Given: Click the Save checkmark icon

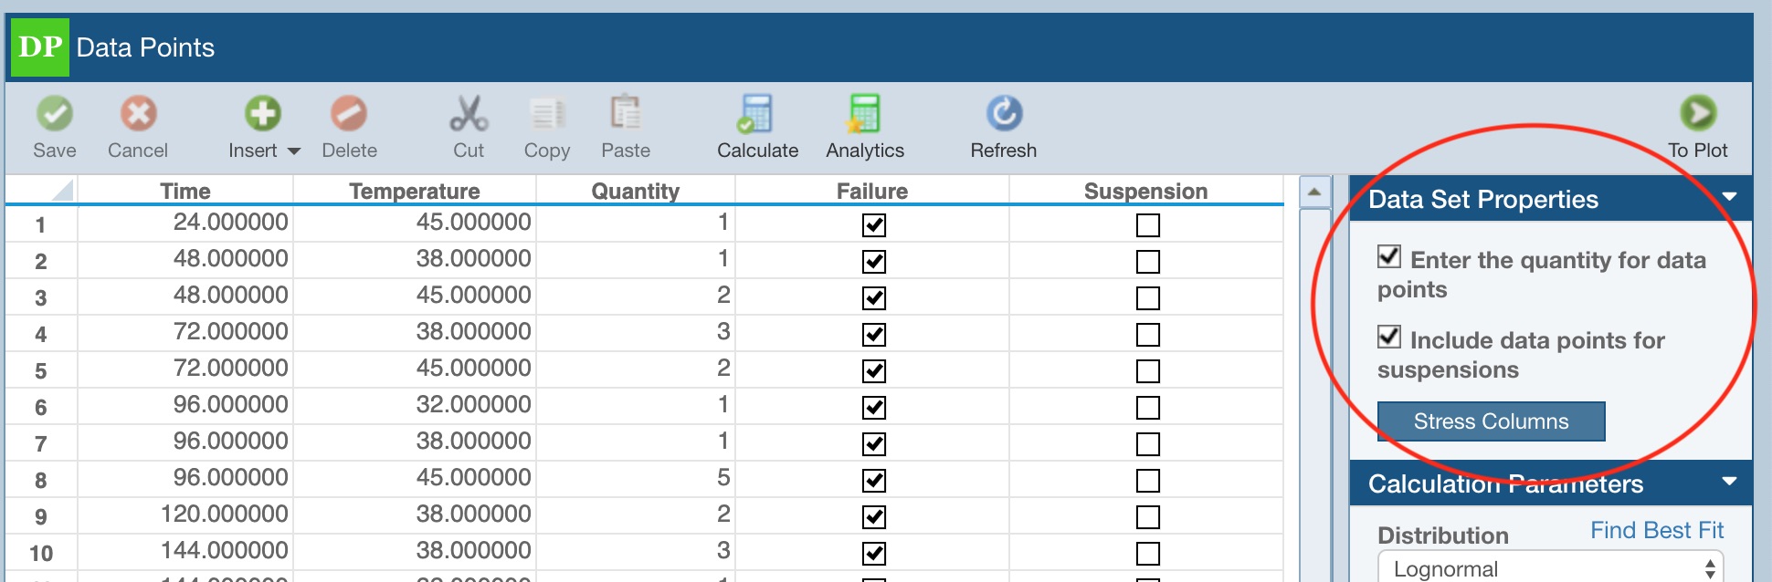Looking at the screenshot, I should click(55, 114).
